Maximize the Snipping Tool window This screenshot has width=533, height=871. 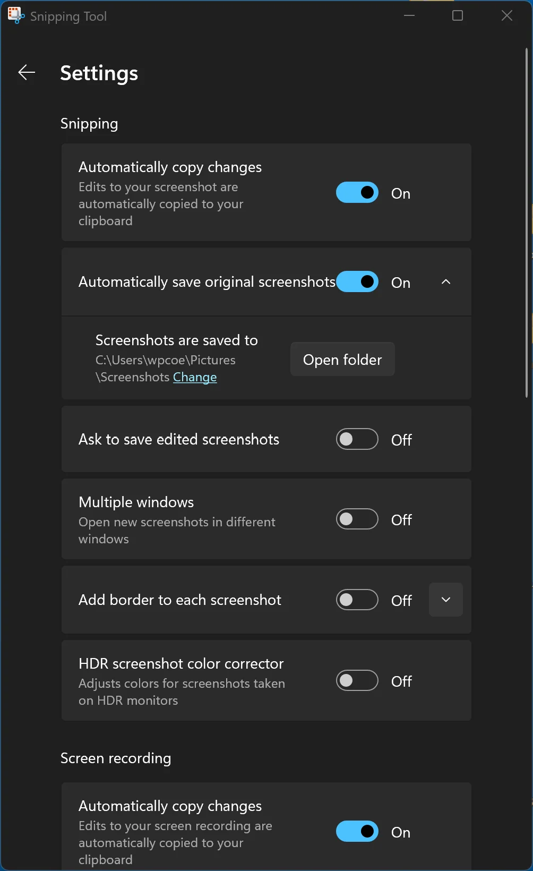[x=458, y=16]
